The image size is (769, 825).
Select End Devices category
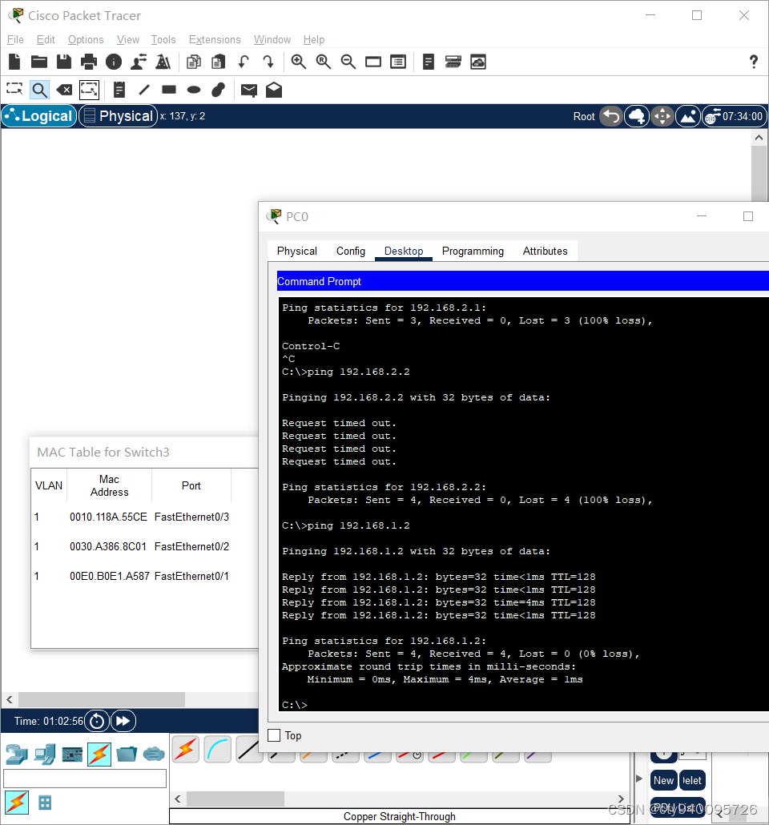pos(45,755)
